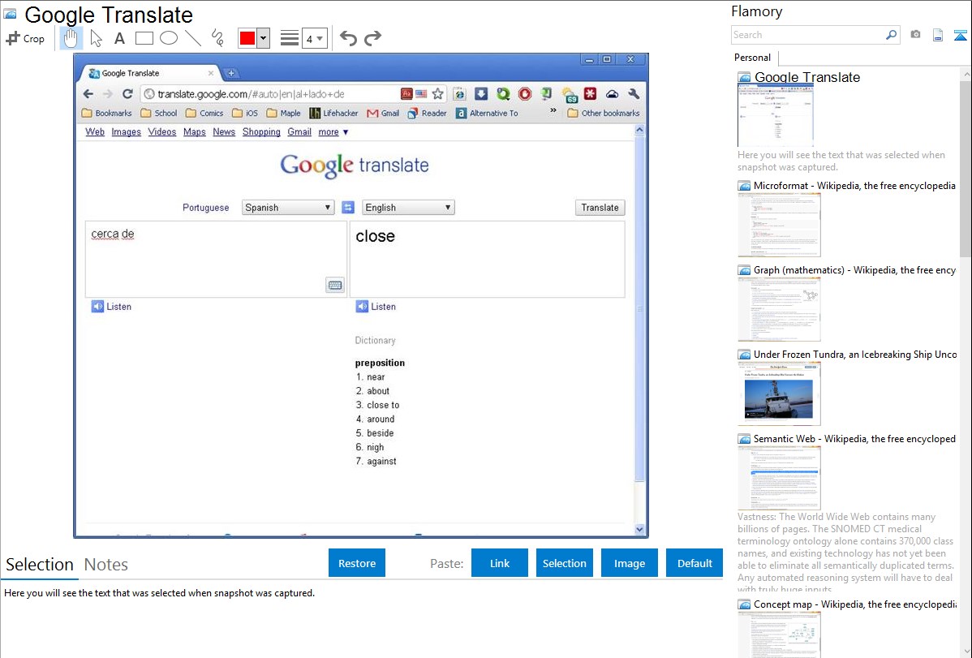This screenshot has height=658, width=972.
Task: Click the magnifier search icon
Action: pyautogui.click(x=892, y=35)
